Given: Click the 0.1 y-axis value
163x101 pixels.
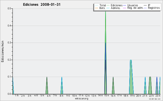Looking at the screenshot, I should (9, 77).
